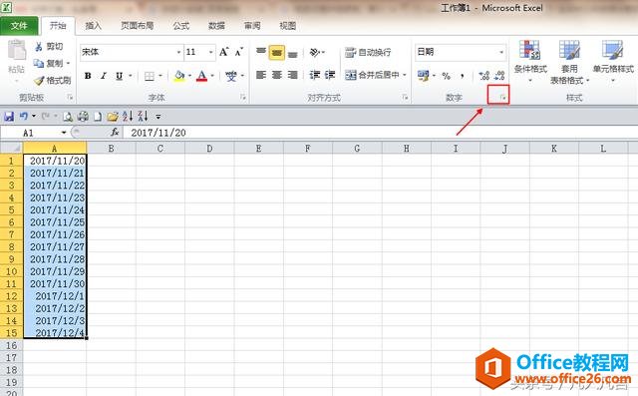
Task: Click the Open folder icon
Action: coord(113,117)
